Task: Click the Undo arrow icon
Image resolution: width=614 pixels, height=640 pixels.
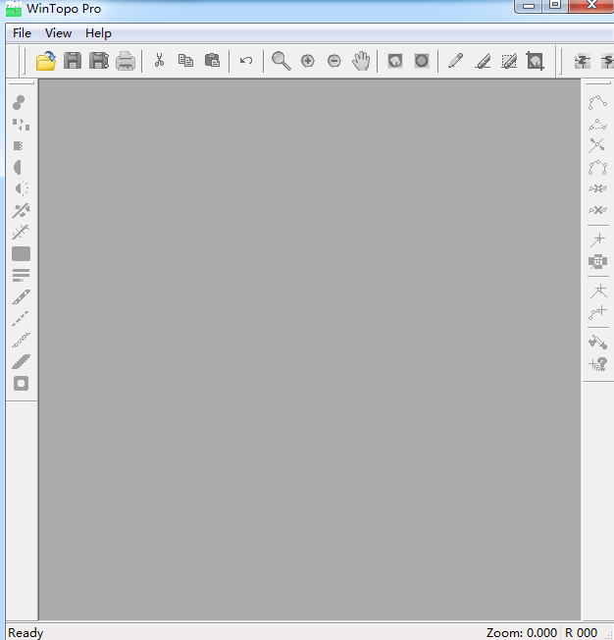Action: coord(246,61)
